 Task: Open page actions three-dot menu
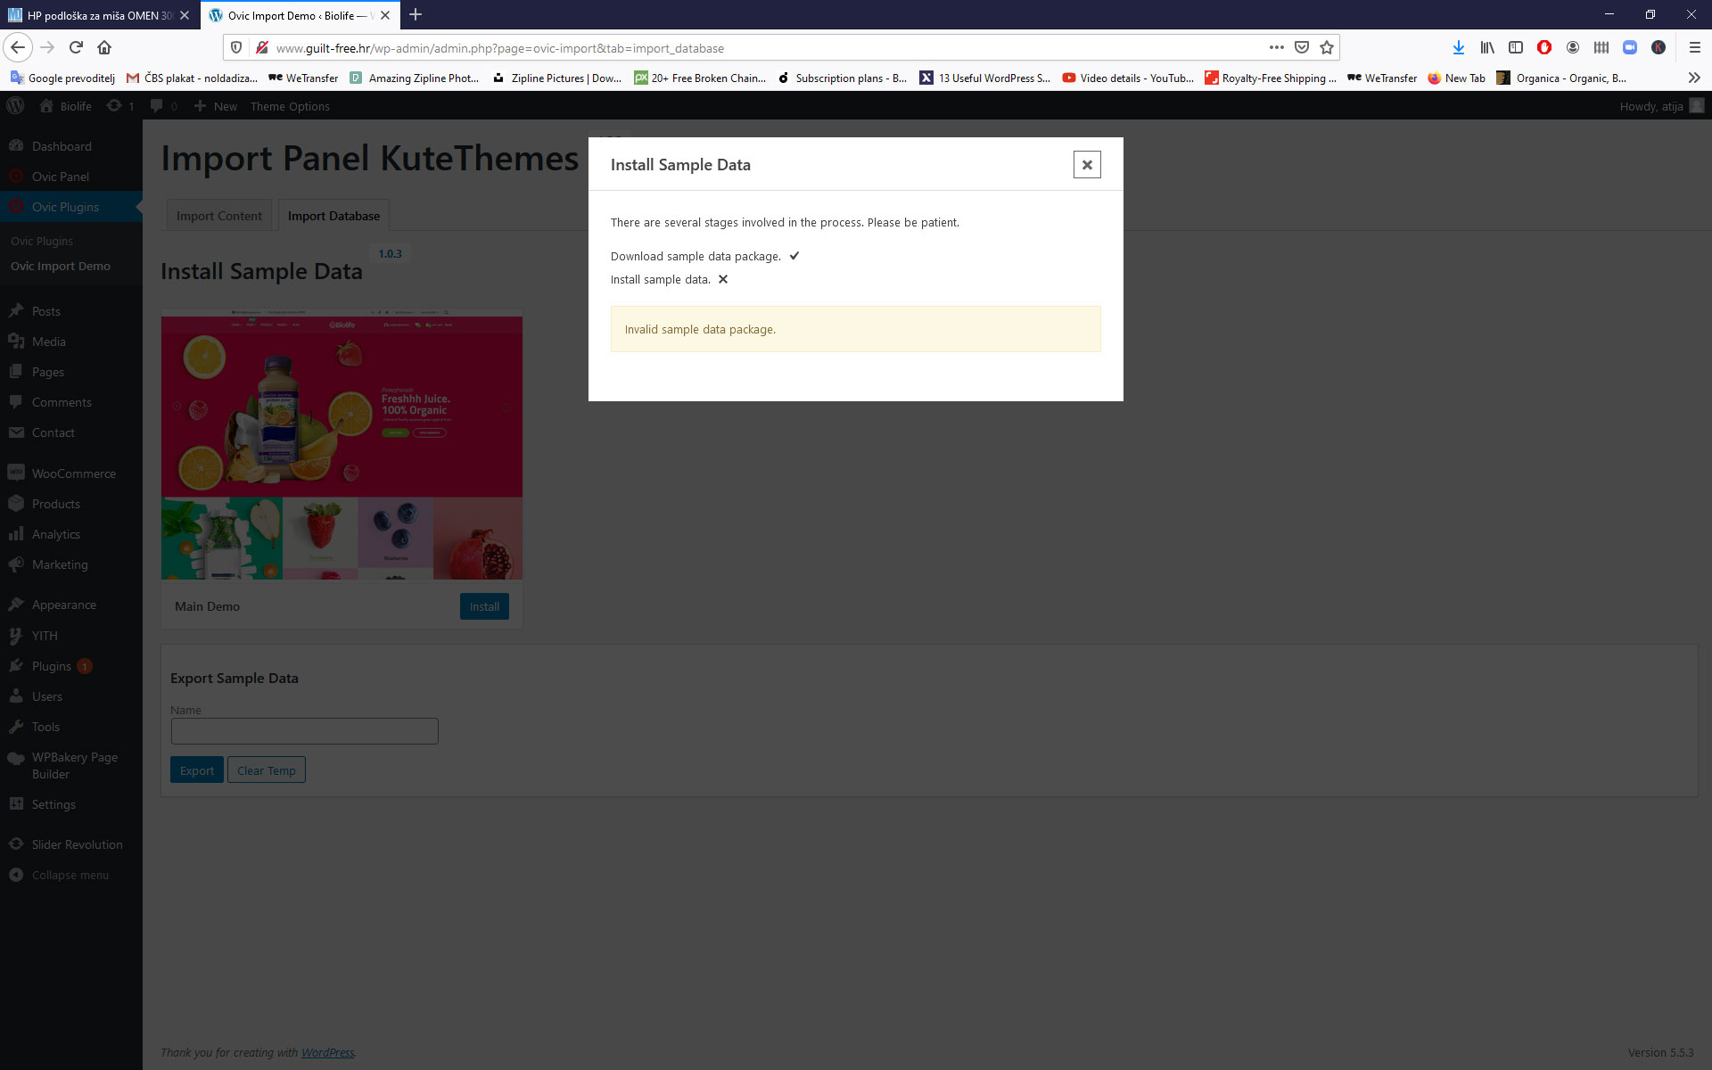(1277, 47)
